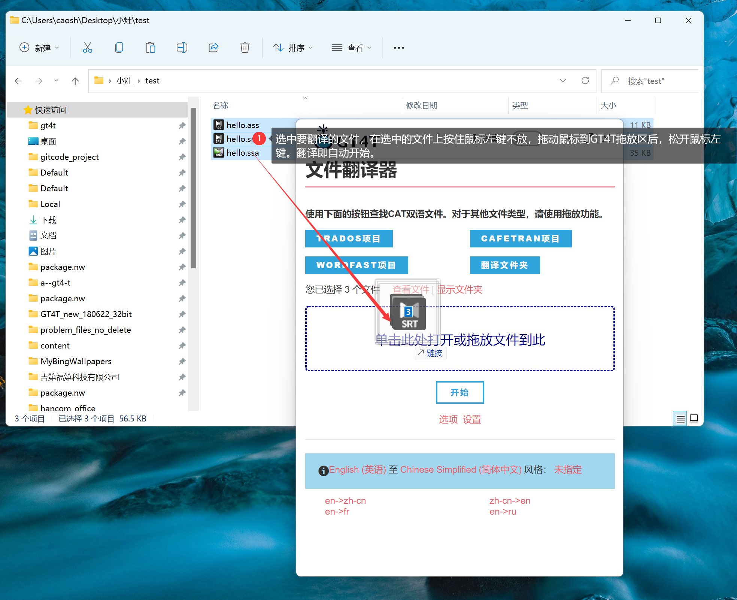
Task: Expand the address bar history chevron
Action: coord(562,80)
